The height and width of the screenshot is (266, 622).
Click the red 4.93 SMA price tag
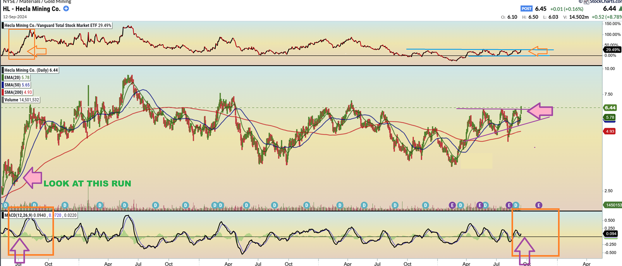point(610,131)
